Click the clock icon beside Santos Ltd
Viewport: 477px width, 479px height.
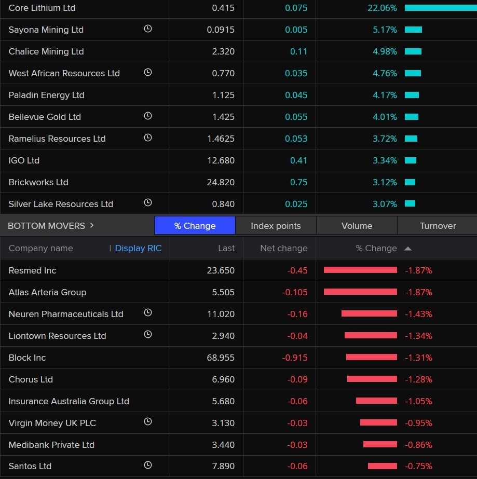click(x=148, y=466)
